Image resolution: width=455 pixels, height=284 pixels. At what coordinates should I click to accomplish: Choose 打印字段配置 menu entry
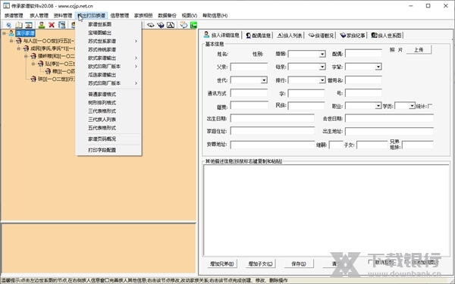(x=108, y=150)
